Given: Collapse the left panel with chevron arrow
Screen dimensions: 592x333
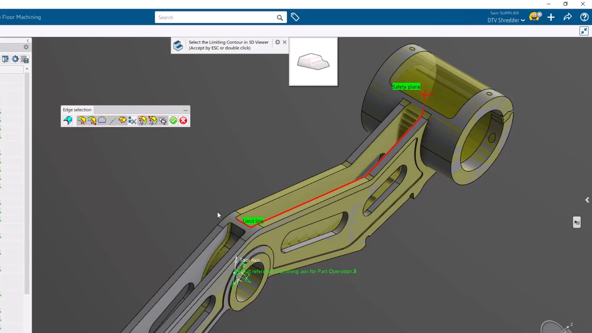Looking at the screenshot, I should (x=28, y=41).
